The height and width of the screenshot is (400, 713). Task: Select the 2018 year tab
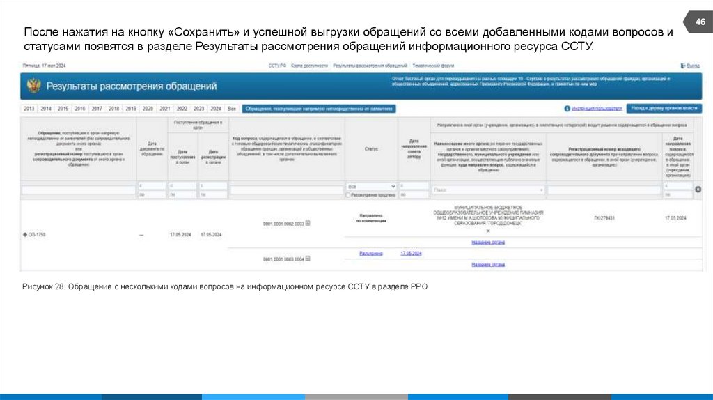[x=113, y=109]
